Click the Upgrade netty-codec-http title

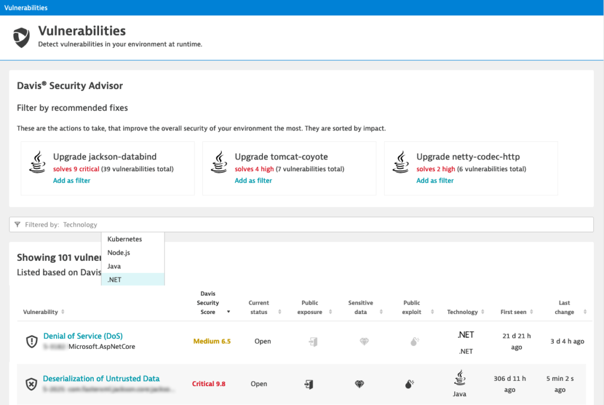(468, 156)
